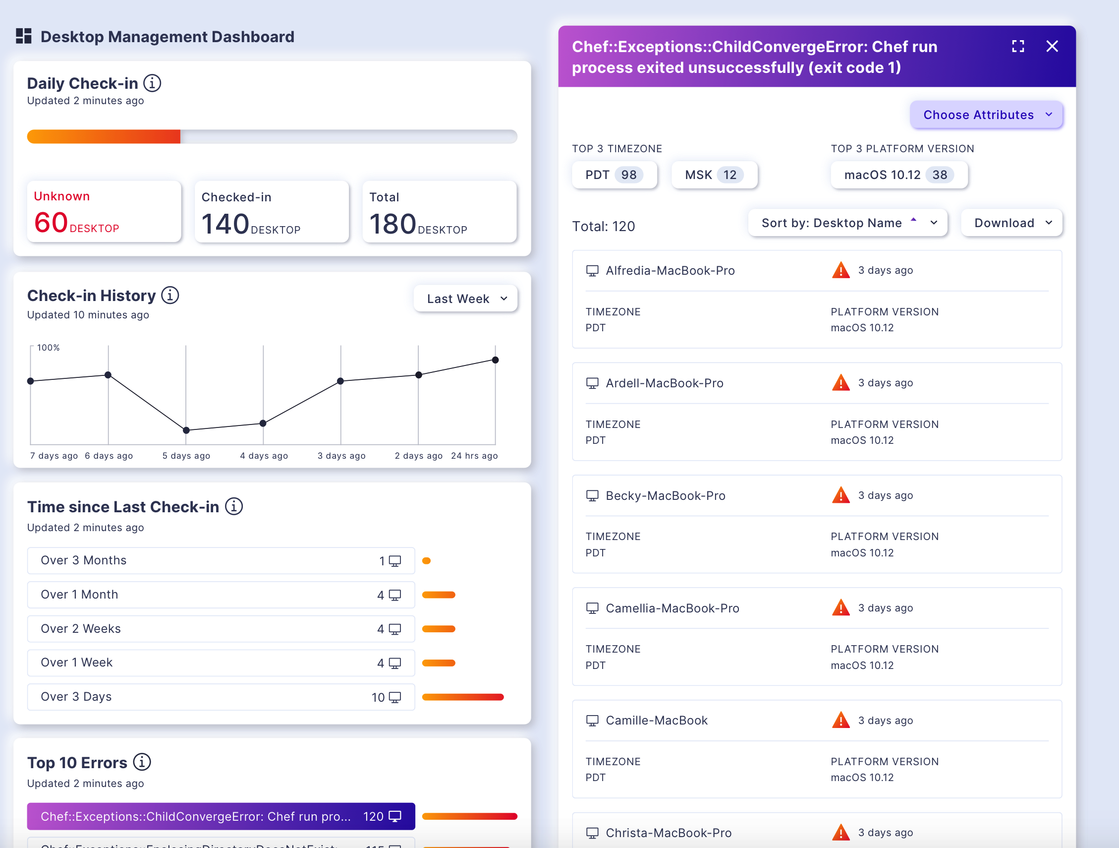The image size is (1119, 848).
Task: Click the Top 10 Errors info icon
Action: (142, 762)
